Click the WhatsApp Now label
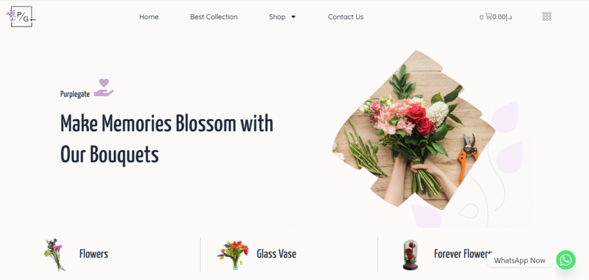This screenshot has height=280, width=589. (x=519, y=260)
